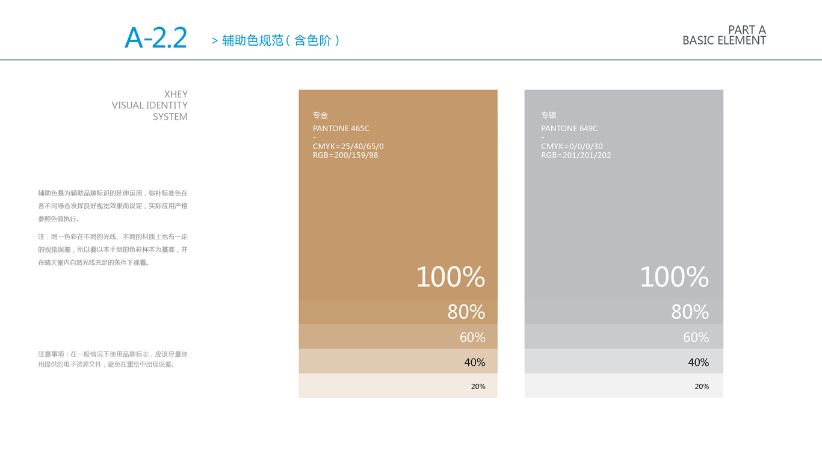Click the A-2.2 section number

tap(156, 38)
